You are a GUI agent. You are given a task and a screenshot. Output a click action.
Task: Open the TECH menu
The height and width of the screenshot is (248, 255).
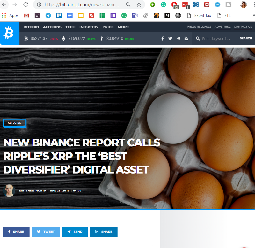point(70,27)
